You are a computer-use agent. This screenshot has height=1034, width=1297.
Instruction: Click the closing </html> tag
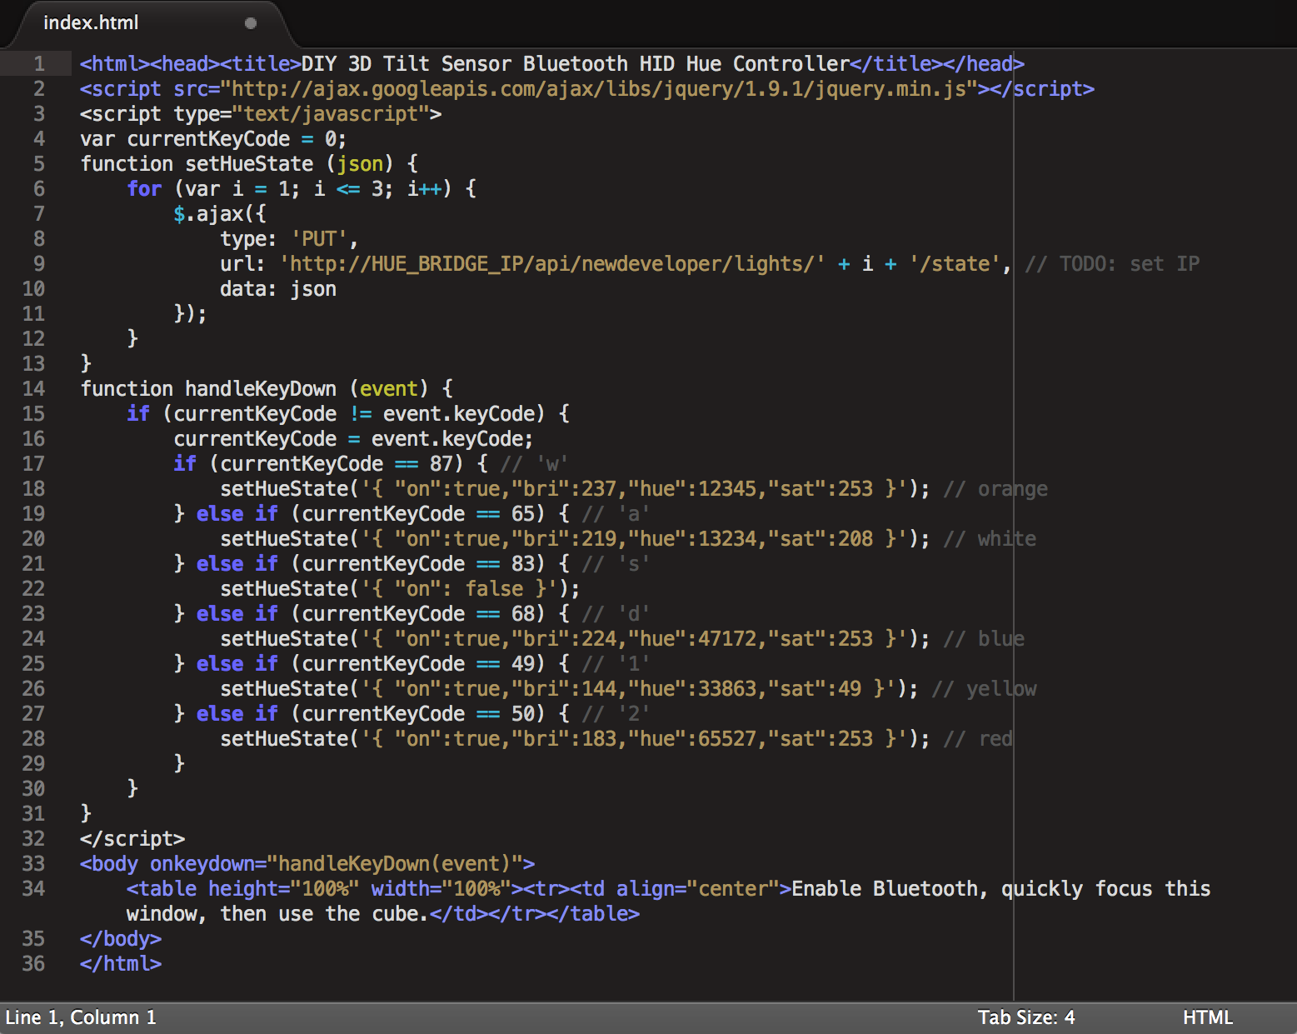coord(121,964)
